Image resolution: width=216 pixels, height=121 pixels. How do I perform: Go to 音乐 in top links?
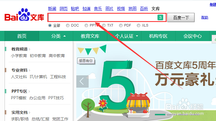point(98,9)
